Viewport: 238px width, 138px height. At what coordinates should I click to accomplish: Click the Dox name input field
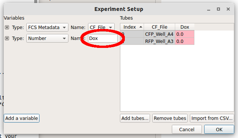point(103,38)
